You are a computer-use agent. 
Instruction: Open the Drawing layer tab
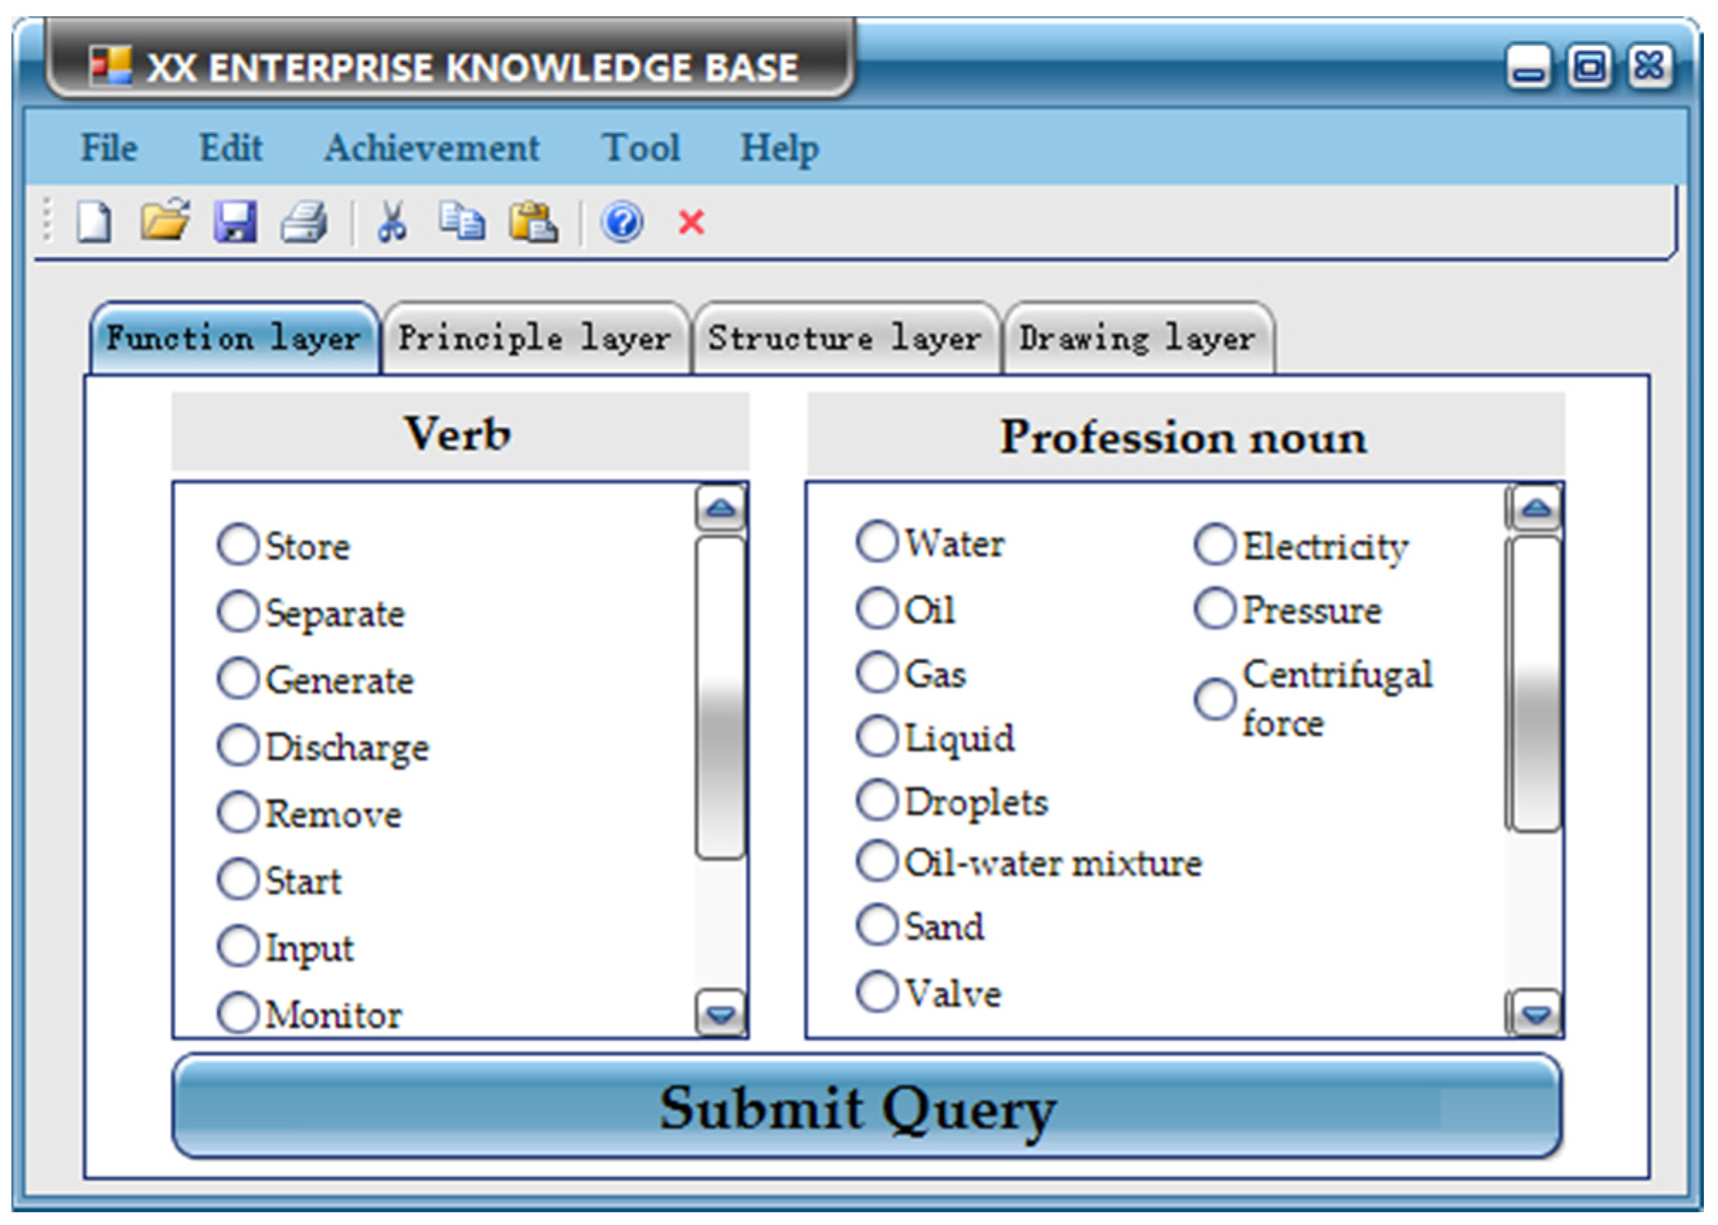point(1137,338)
